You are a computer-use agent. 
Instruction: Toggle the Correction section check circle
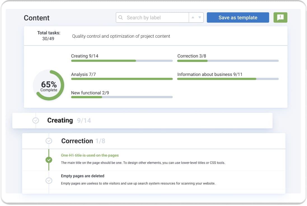click(49, 141)
